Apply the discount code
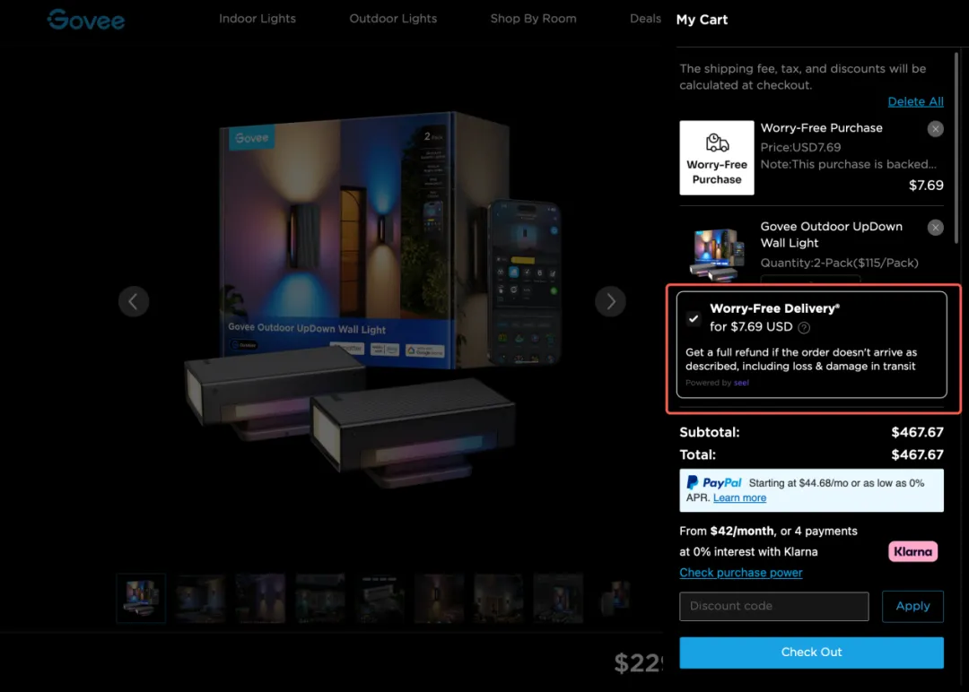The height and width of the screenshot is (692, 969). pos(912,606)
